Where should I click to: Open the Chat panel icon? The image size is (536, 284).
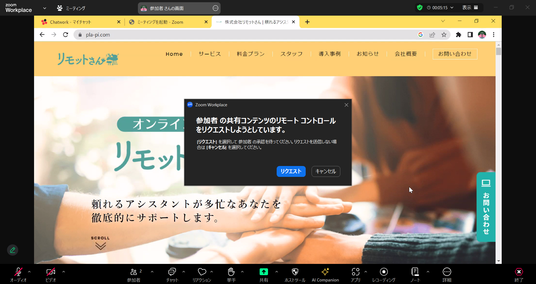tap(172, 272)
